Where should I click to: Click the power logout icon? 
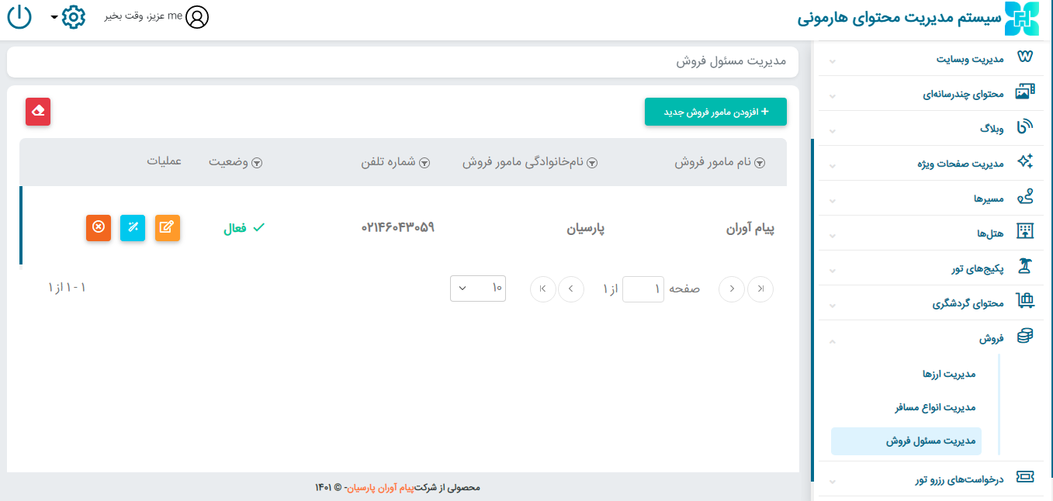coord(19,17)
